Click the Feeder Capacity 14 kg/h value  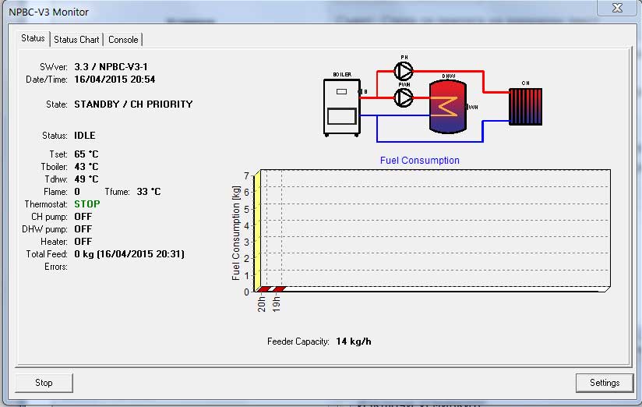click(353, 342)
